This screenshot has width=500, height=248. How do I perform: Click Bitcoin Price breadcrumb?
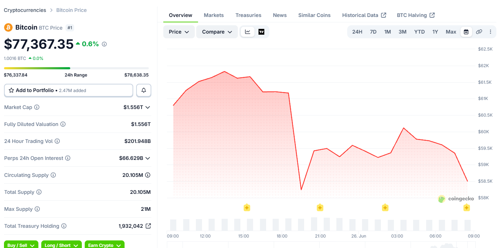tap(71, 10)
